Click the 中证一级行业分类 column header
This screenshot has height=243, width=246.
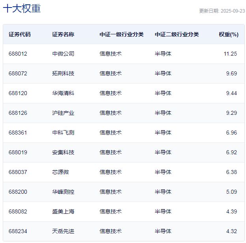coord(121,34)
